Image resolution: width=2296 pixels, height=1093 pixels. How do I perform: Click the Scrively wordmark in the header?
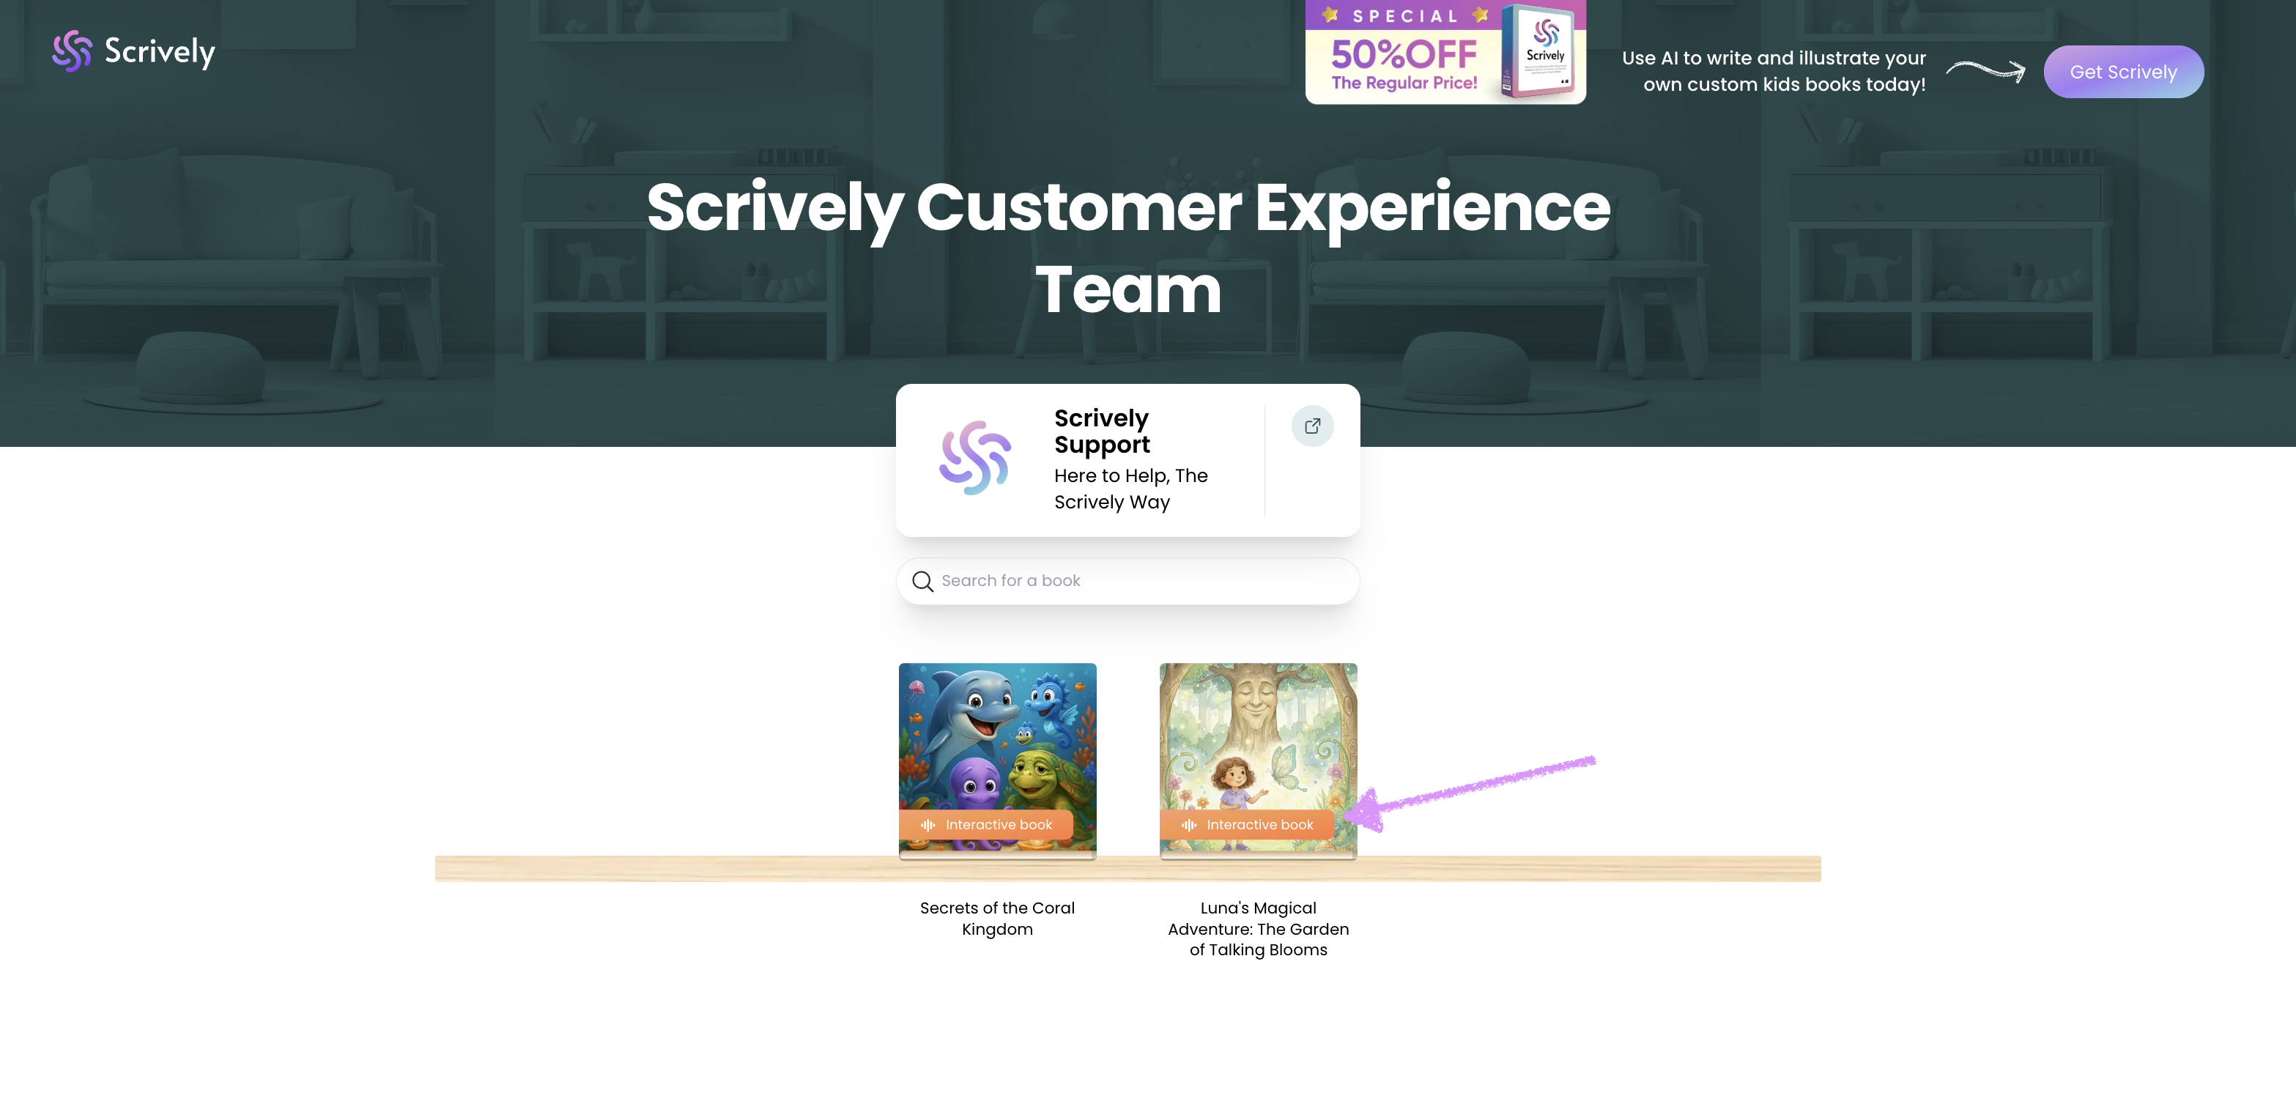click(x=160, y=52)
